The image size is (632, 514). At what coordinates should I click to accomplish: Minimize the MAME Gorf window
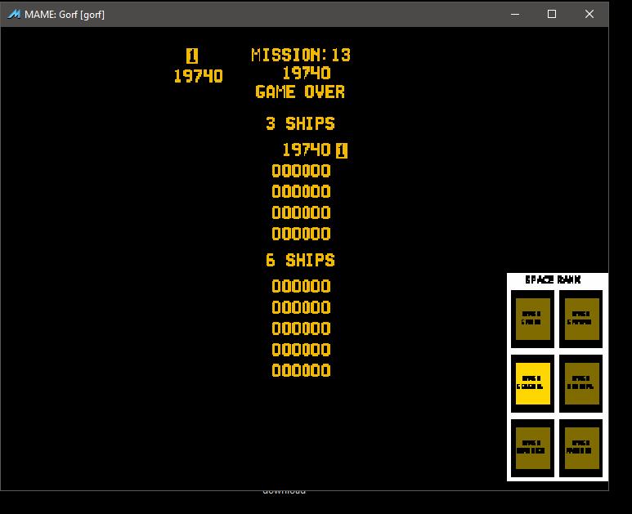[515, 14]
